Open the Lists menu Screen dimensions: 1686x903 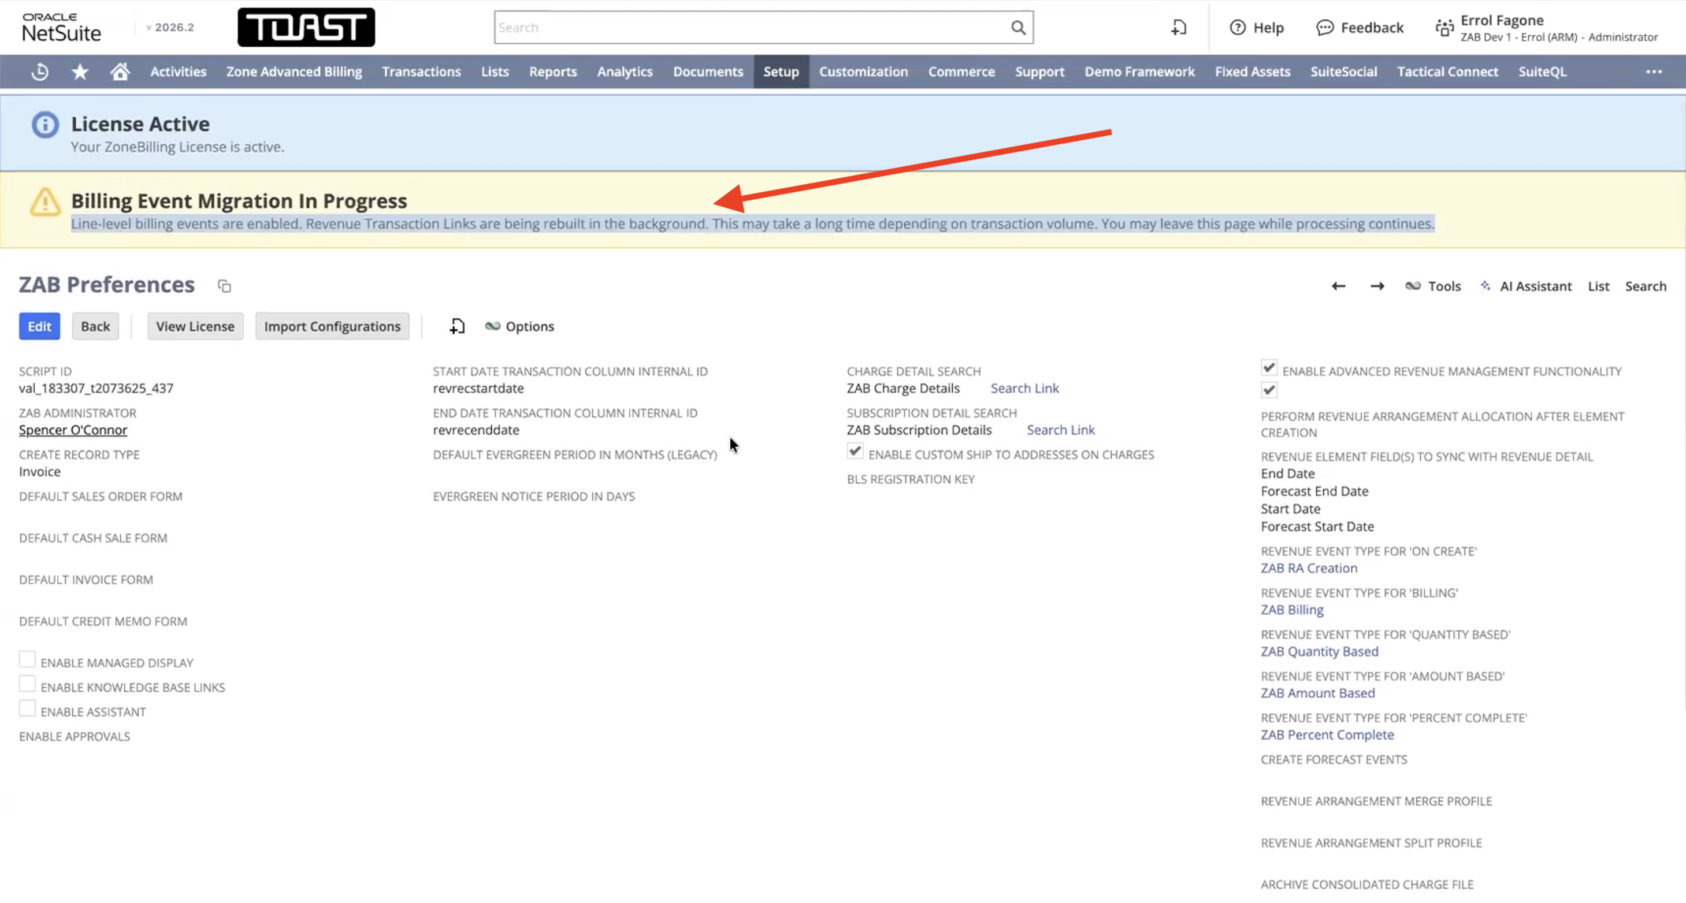click(495, 72)
